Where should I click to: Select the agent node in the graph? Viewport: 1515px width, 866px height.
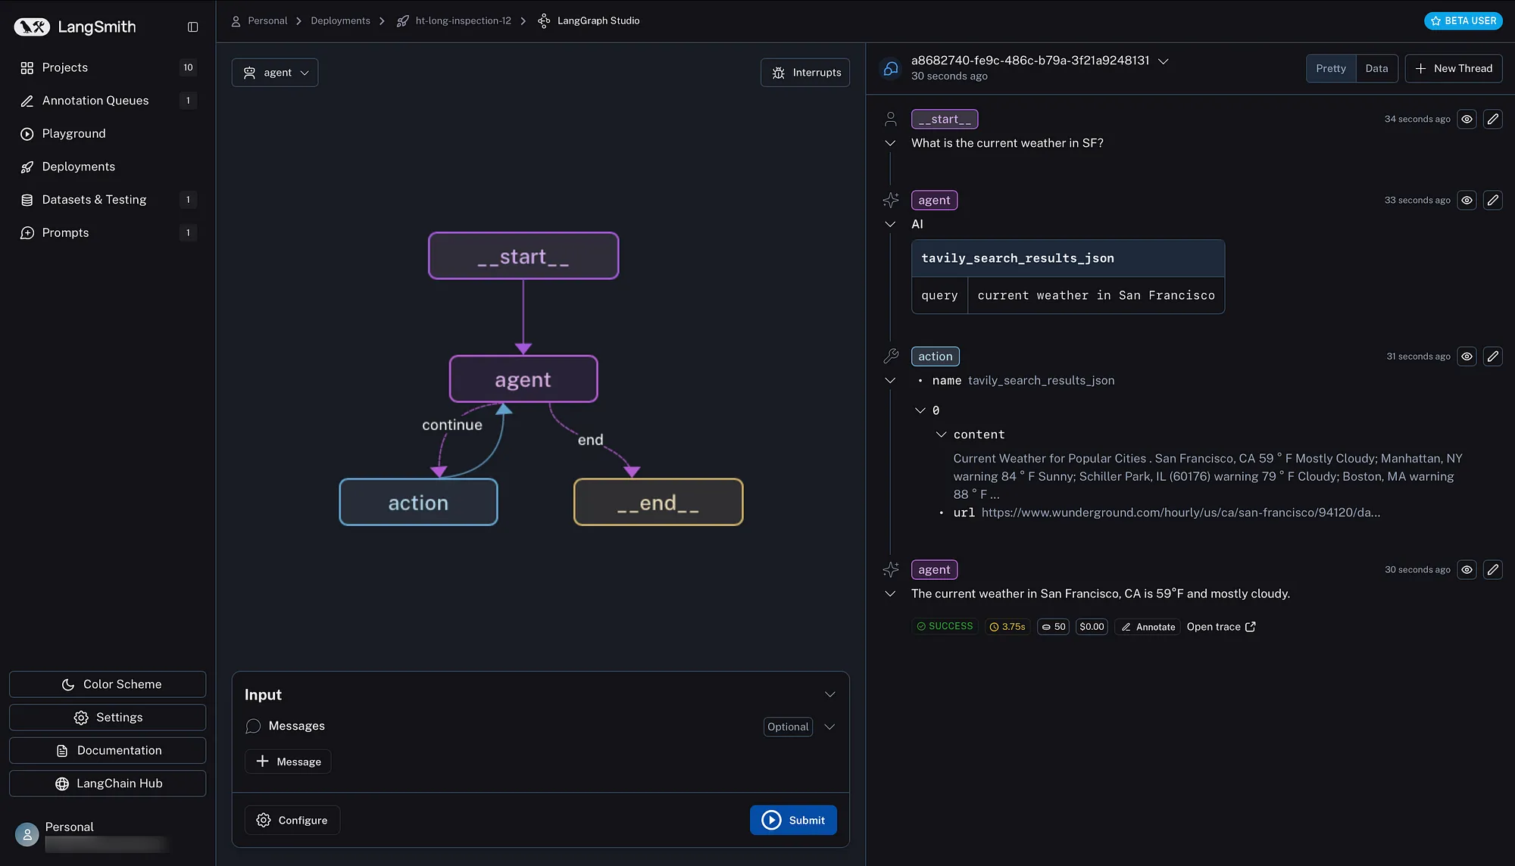point(523,379)
